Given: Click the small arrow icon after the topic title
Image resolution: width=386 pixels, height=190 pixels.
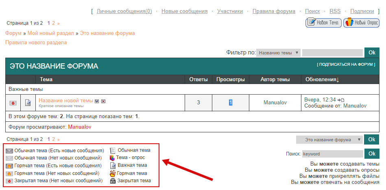Looking at the screenshot, I should pyautogui.click(x=97, y=101).
